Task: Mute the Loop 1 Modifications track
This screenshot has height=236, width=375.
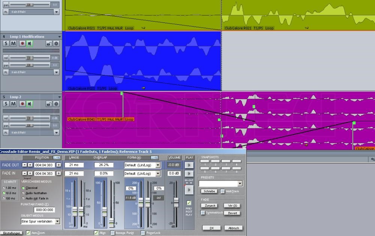Action: (x=13, y=43)
